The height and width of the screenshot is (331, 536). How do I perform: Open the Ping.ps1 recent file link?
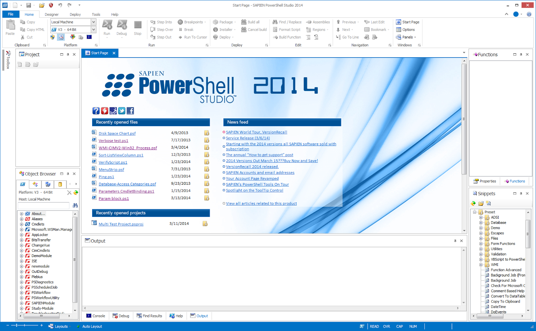106,177
